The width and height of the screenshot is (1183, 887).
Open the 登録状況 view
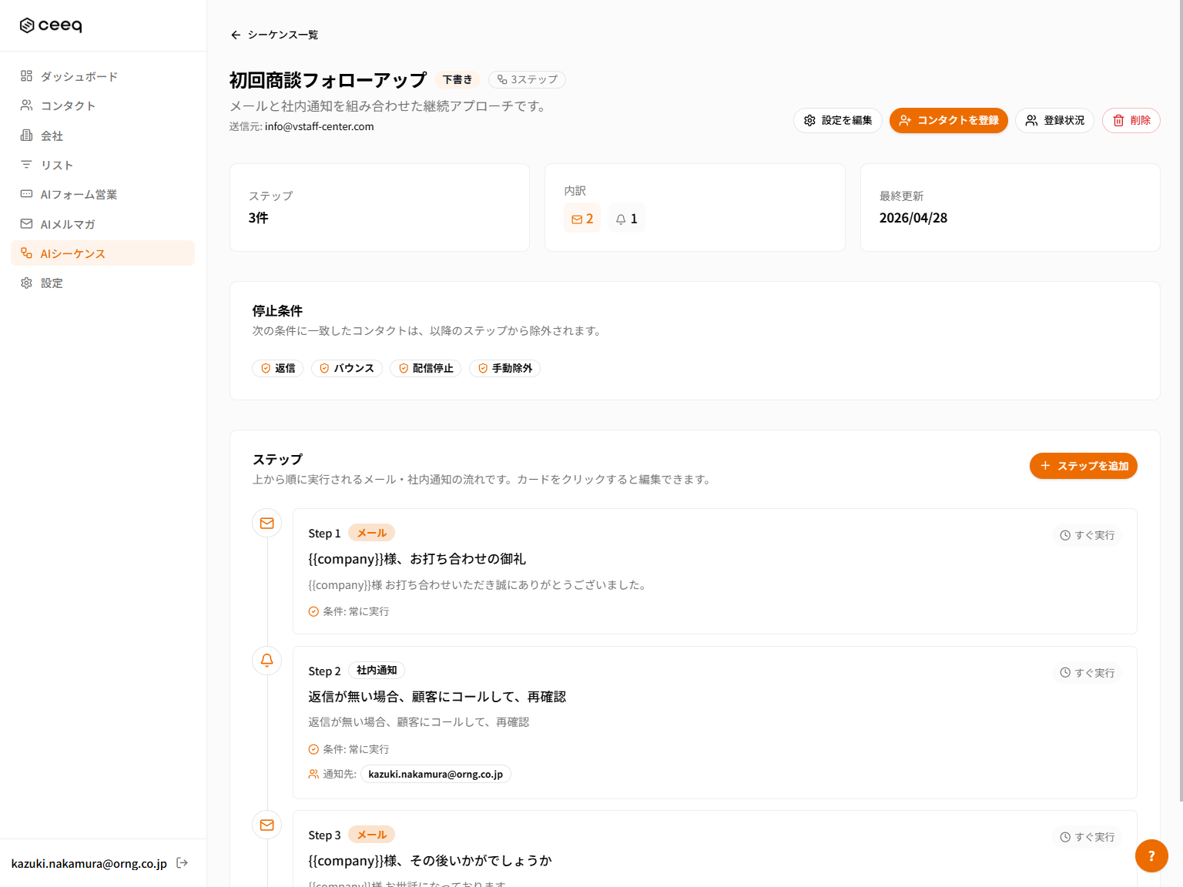click(1054, 120)
